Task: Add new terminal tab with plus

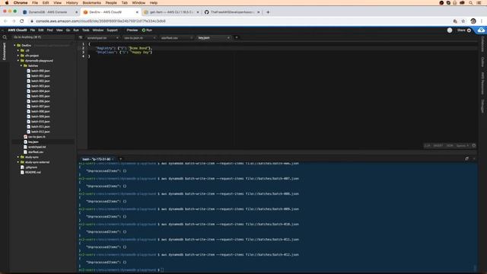Action: click(x=120, y=159)
